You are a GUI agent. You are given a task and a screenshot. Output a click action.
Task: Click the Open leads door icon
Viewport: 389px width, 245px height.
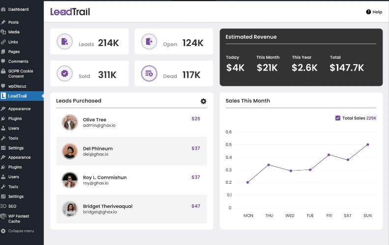point(149,41)
